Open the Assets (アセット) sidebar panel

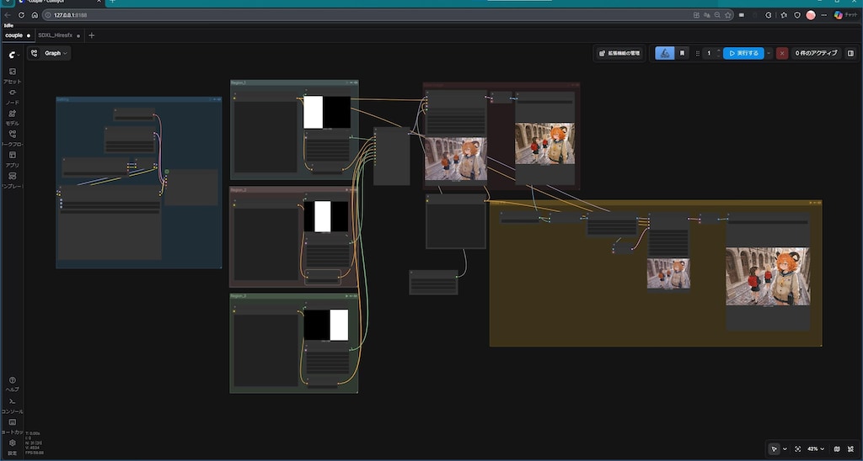click(12, 75)
